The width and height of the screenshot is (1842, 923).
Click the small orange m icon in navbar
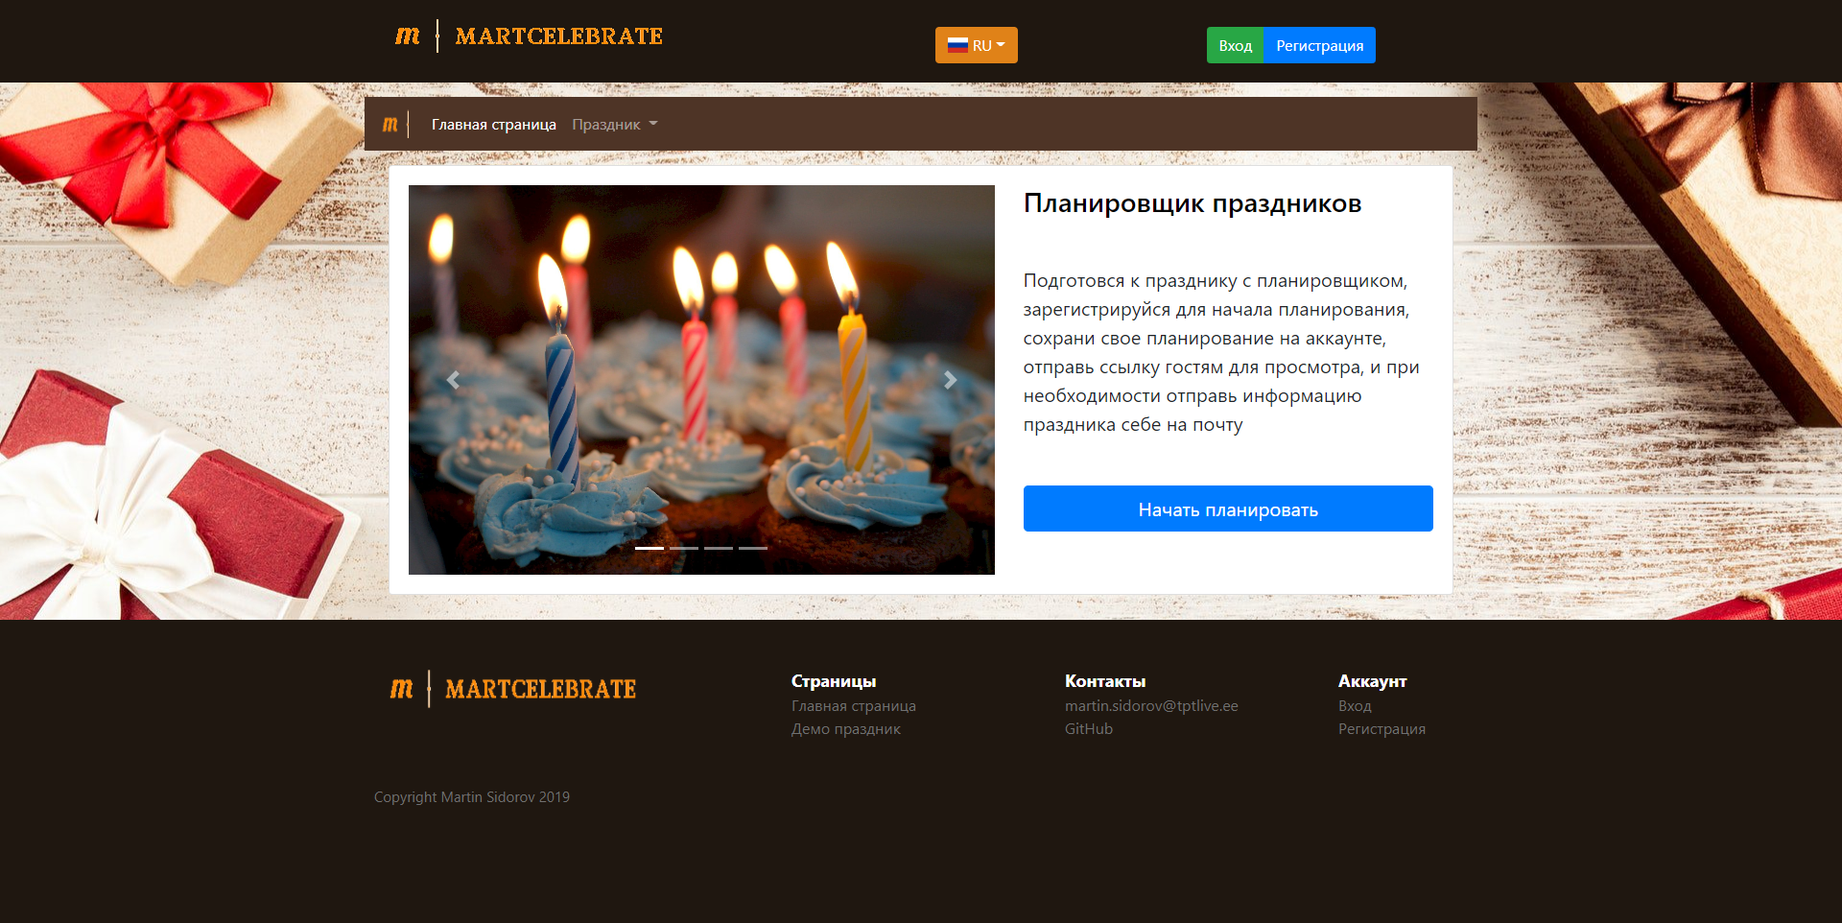[390, 124]
